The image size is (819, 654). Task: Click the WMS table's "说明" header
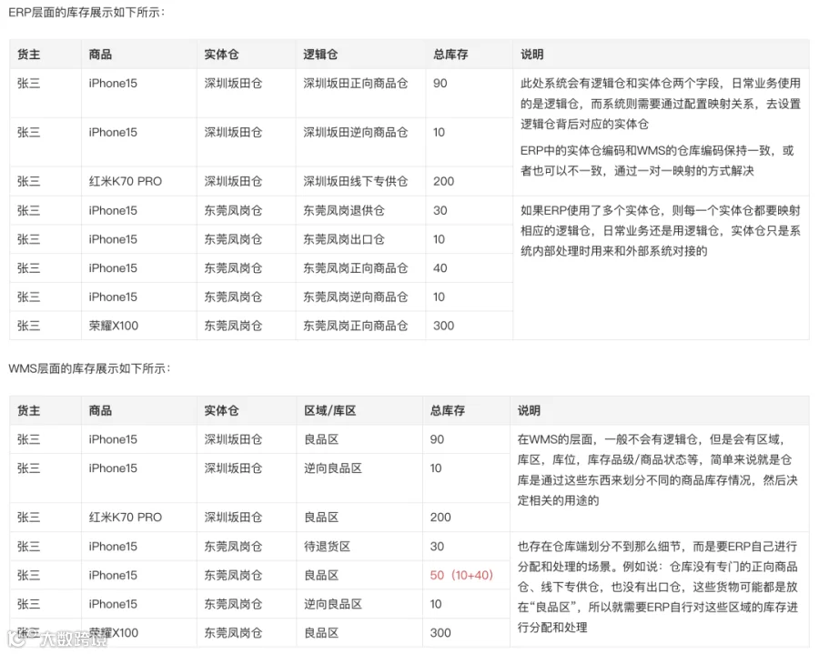tap(529, 411)
